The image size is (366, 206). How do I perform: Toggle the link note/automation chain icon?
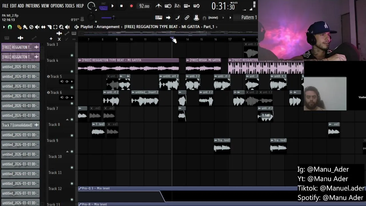pyautogui.click(x=187, y=18)
